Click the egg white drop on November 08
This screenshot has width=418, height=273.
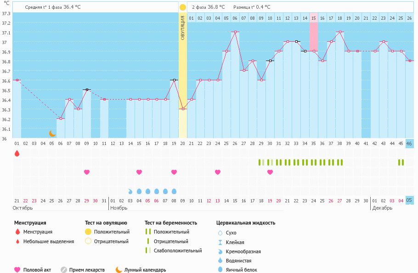[174, 191]
